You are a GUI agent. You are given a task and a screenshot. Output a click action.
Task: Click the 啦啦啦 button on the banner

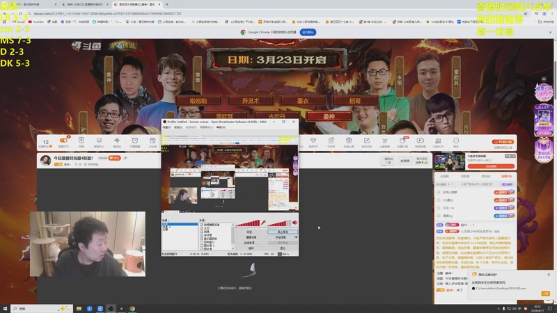[198, 101]
